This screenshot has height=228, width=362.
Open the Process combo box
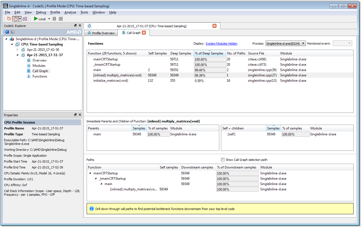pyautogui.click(x=285, y=44)
